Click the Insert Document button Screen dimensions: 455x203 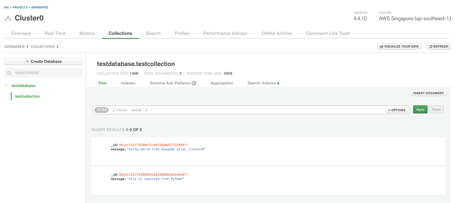click(x=428, y=93)
